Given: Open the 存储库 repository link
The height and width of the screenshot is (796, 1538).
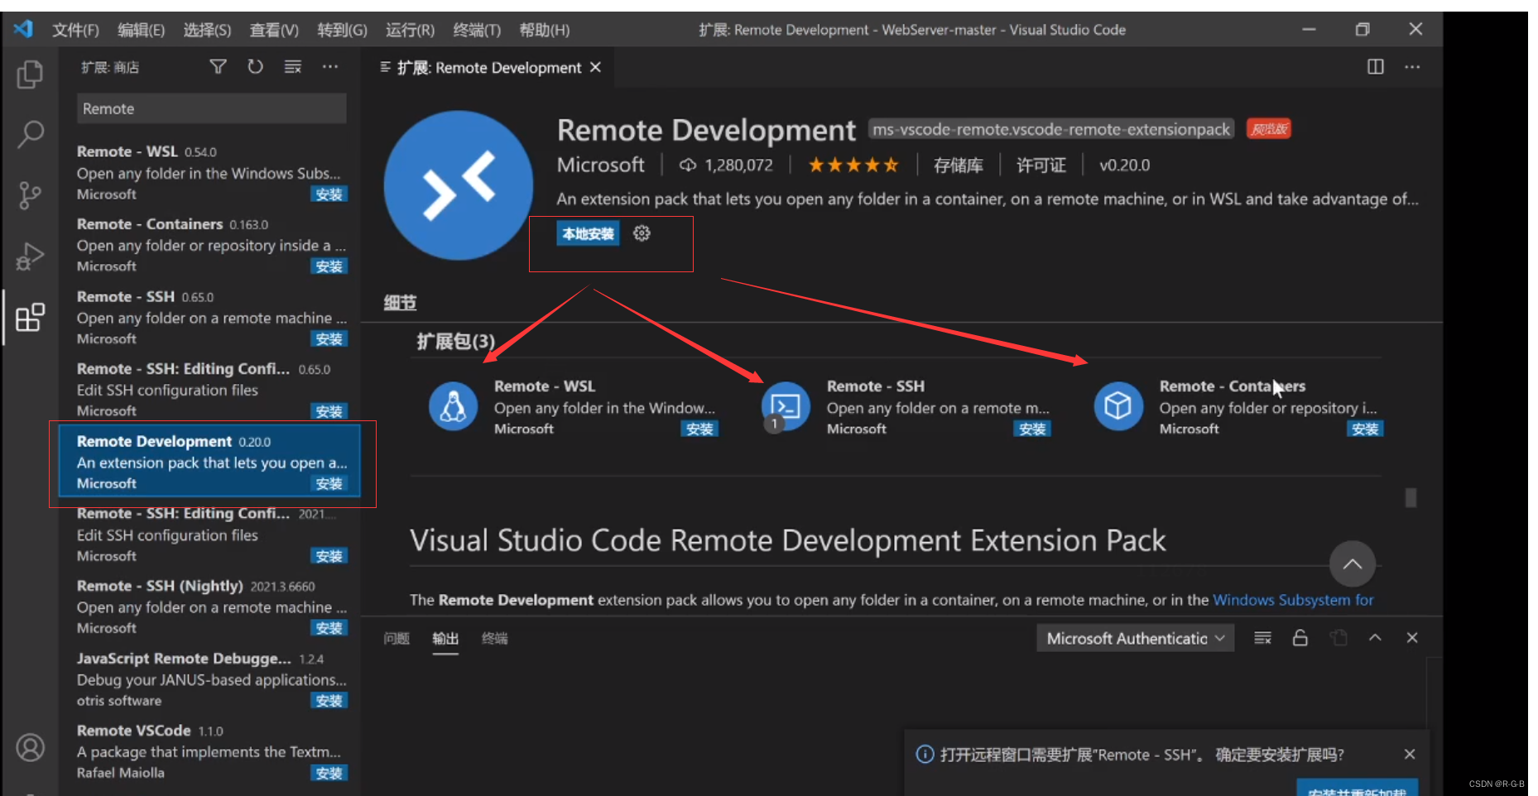Looking at the screenshot, I should click(958, 165).
